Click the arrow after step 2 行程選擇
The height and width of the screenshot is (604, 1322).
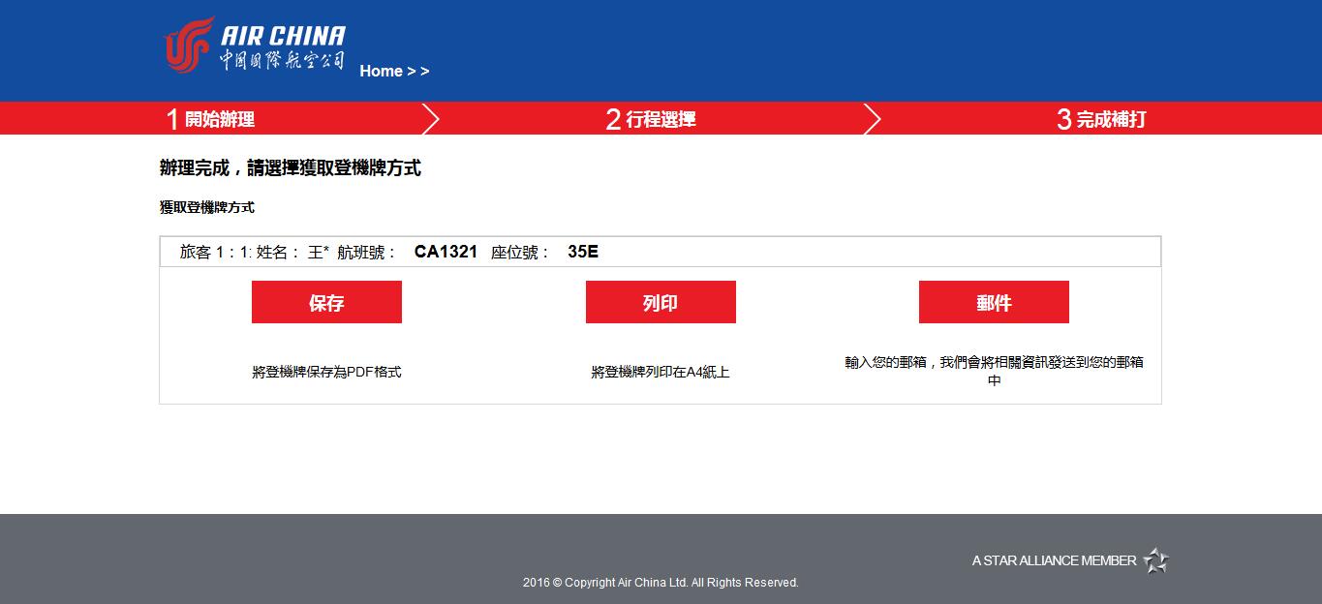(x=872, y=119)
